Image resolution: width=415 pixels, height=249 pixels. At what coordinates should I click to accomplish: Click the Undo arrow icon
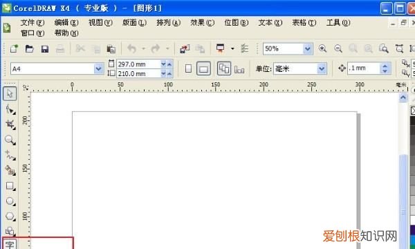(131, 48)
